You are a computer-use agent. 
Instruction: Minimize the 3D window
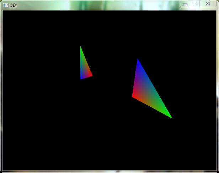pyautogui.click(x=185, y=4)
